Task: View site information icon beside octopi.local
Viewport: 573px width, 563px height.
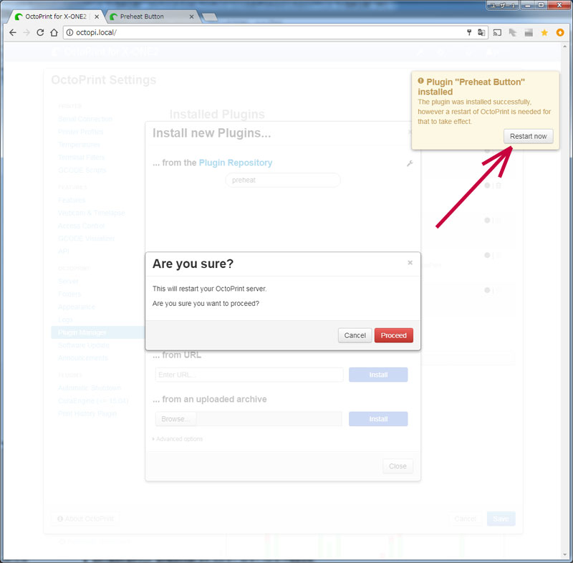Action: (69, 32)
